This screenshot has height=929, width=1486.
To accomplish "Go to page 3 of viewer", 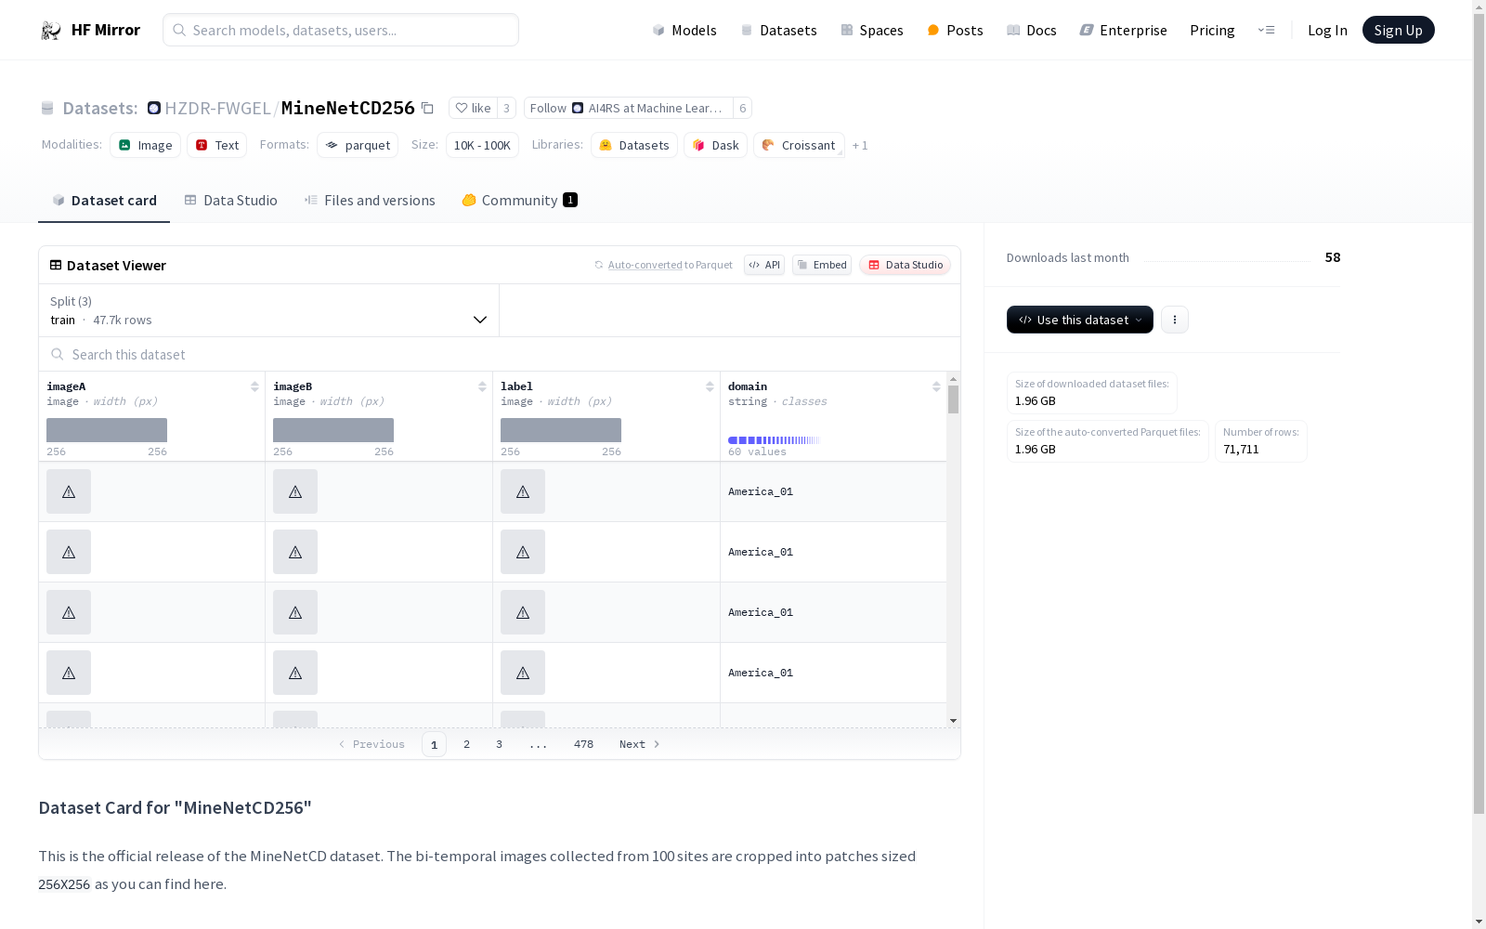I will click(x=499, y=744).
